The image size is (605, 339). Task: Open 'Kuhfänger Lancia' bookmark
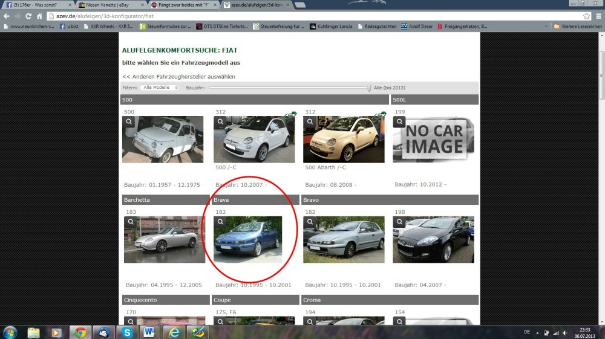(x=332, y=27)
